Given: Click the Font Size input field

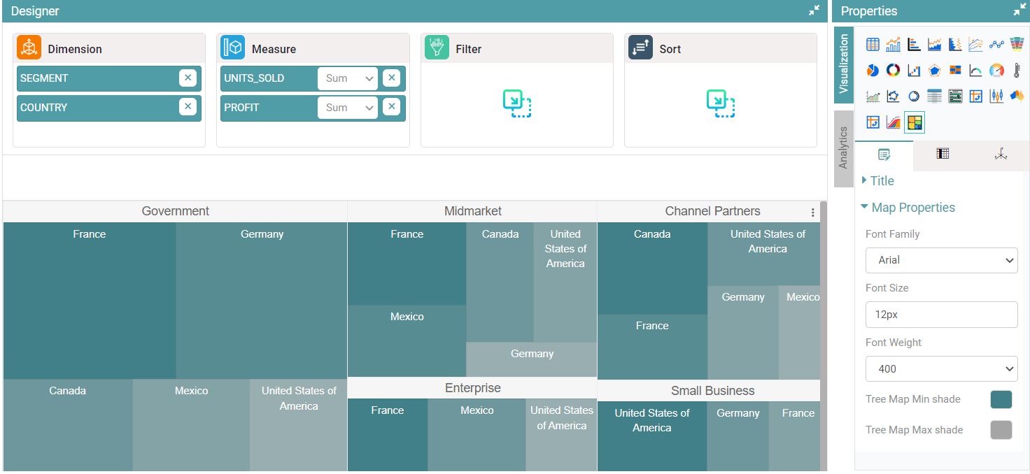Looking at the screenshot, I should [x=941, y=315].
